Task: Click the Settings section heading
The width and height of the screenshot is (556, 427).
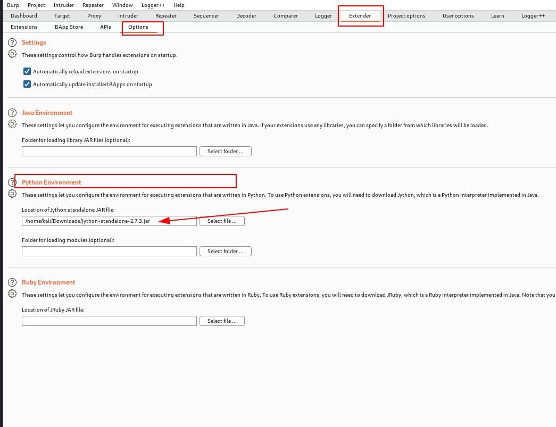Action: [34, 43]
